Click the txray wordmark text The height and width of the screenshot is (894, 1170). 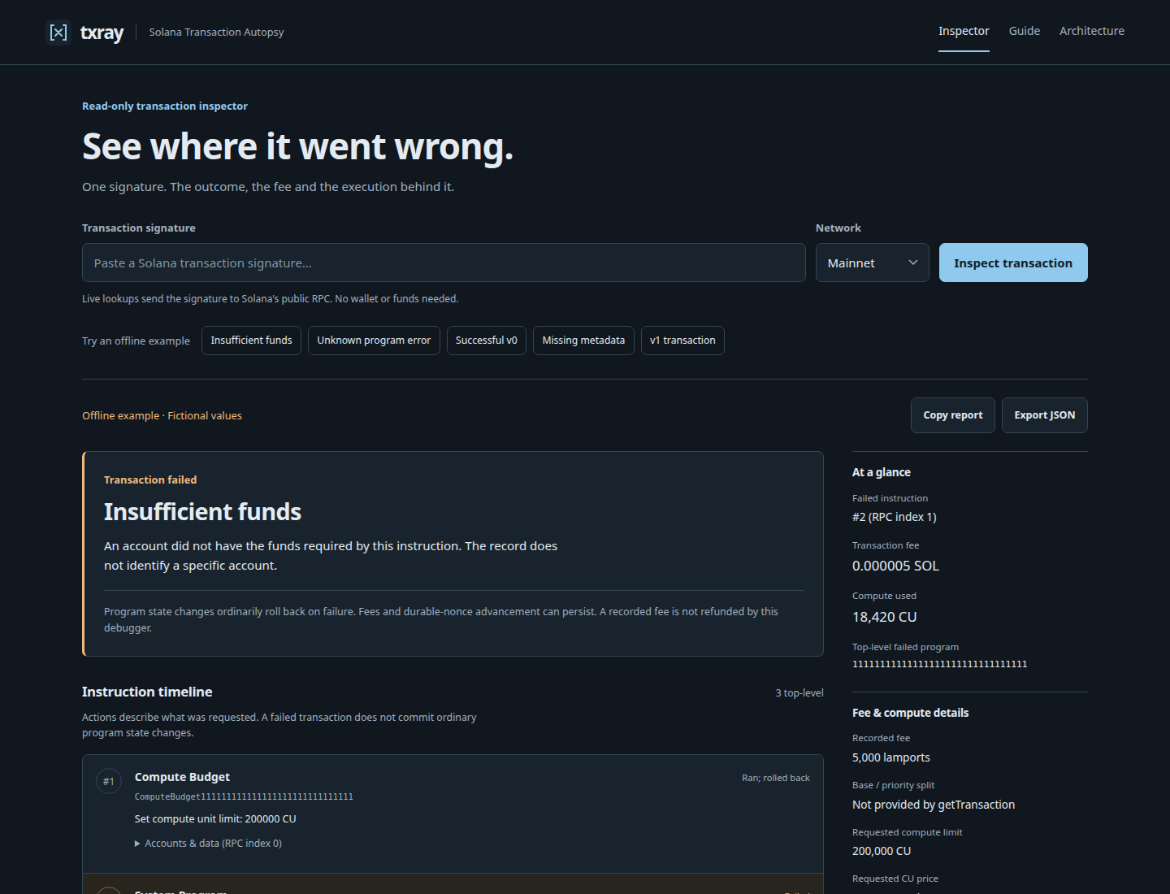click(x=102, y=33)
